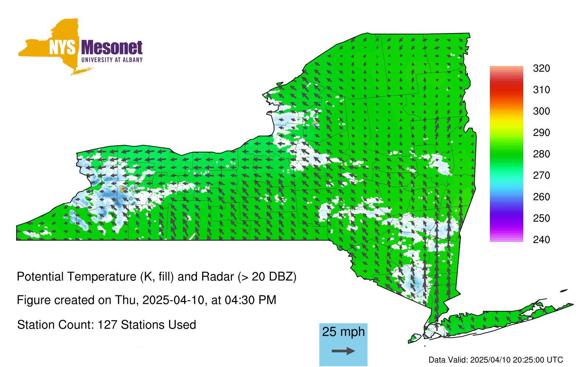Select the 260 label on the color scale
Viewport: 588px width, 367px height.
pos(541,197)
